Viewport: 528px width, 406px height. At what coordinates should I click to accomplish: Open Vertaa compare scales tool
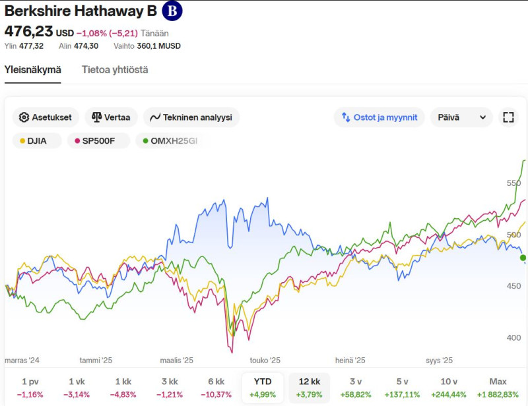(x=111, y=117)
